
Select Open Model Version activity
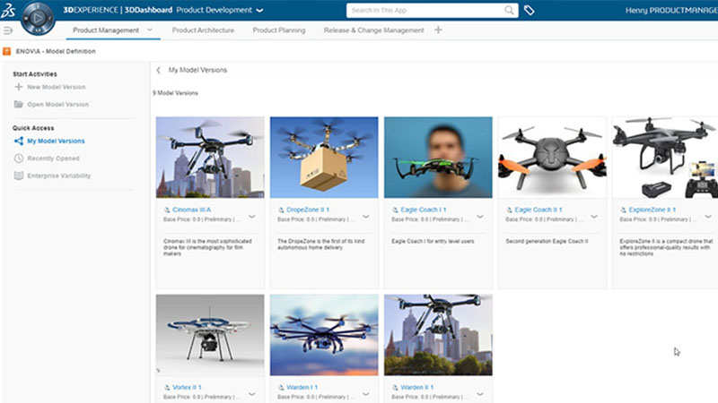coord(58,104)
